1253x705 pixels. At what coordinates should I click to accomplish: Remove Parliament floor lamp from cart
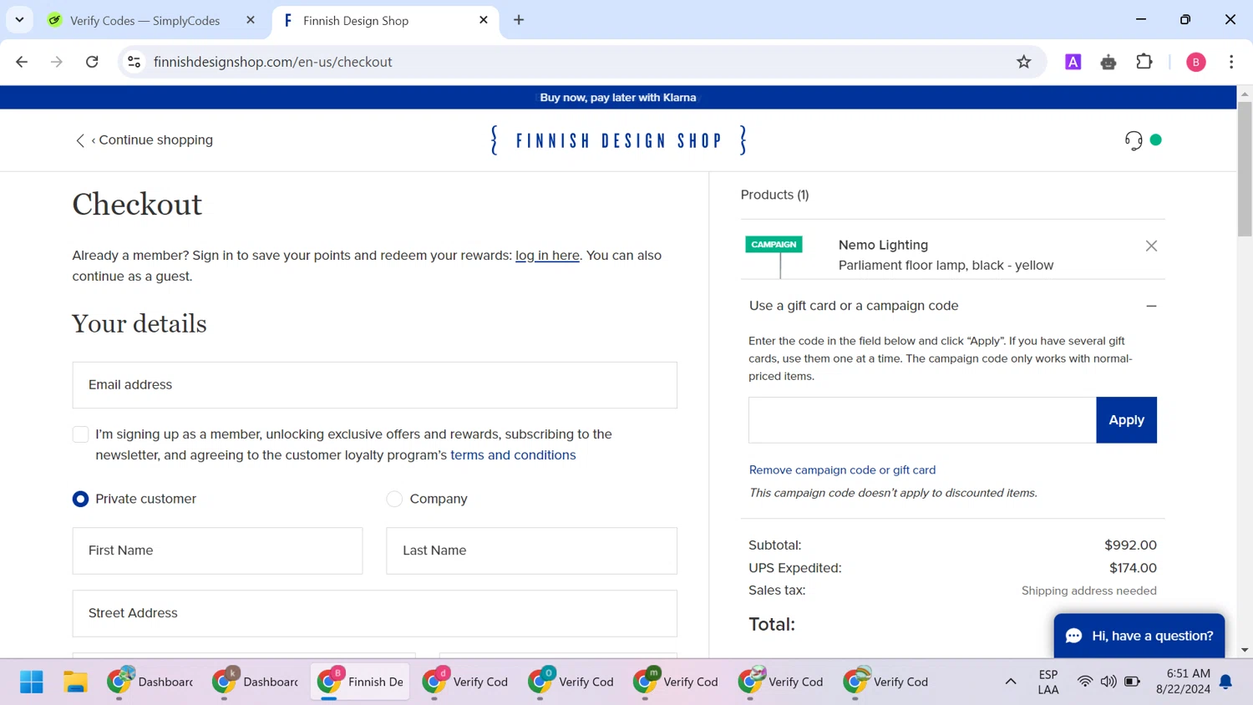(1151, 246)
